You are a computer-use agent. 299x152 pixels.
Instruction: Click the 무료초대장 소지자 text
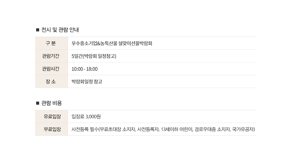pyautogui.click(x=117, y=129)
